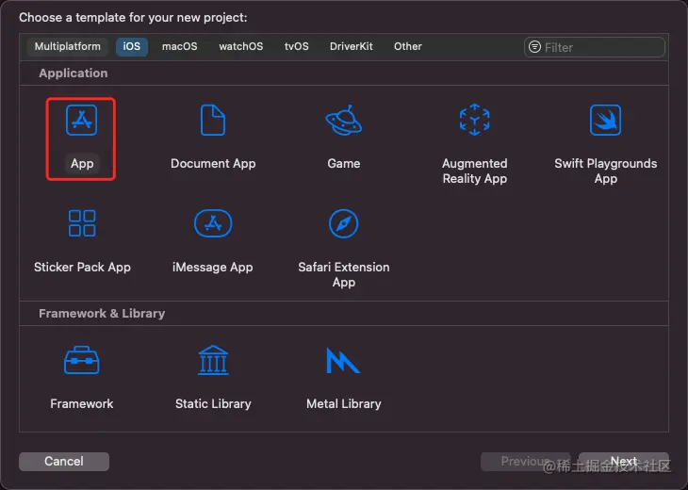
Task: Click the "Game" label text
Action: tap(344, 164)
